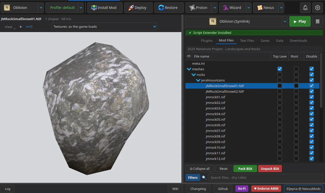Viewport: 325px width, 193px height.
Task: Switch to the Downloads tab
Action: tap(298, 40)
